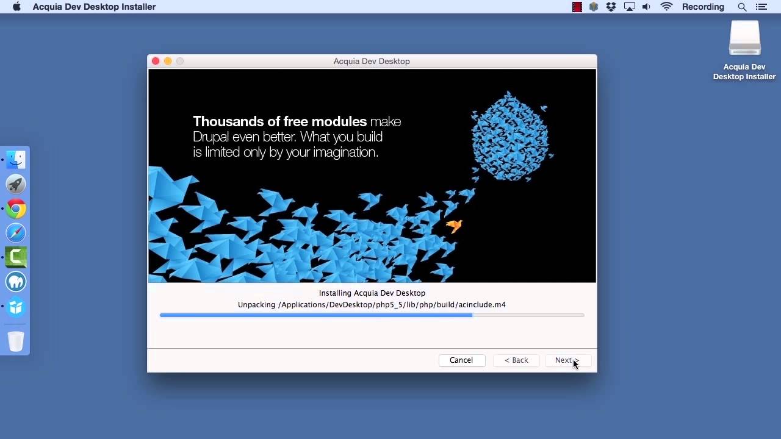
Task: Click the 'Installing Acquia Dev Desktop' status text
Action: click(x=372, y=293)
